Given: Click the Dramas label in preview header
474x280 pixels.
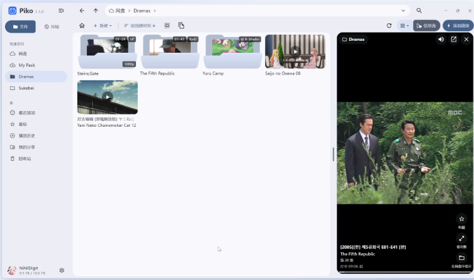Looking at the screenshot, I should [353, 40].
